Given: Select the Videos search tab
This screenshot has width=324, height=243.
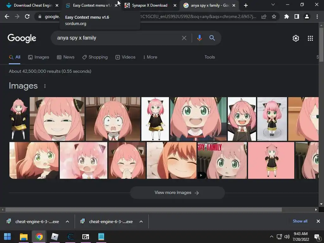Looking at the screenshot, I should [125, 57].
